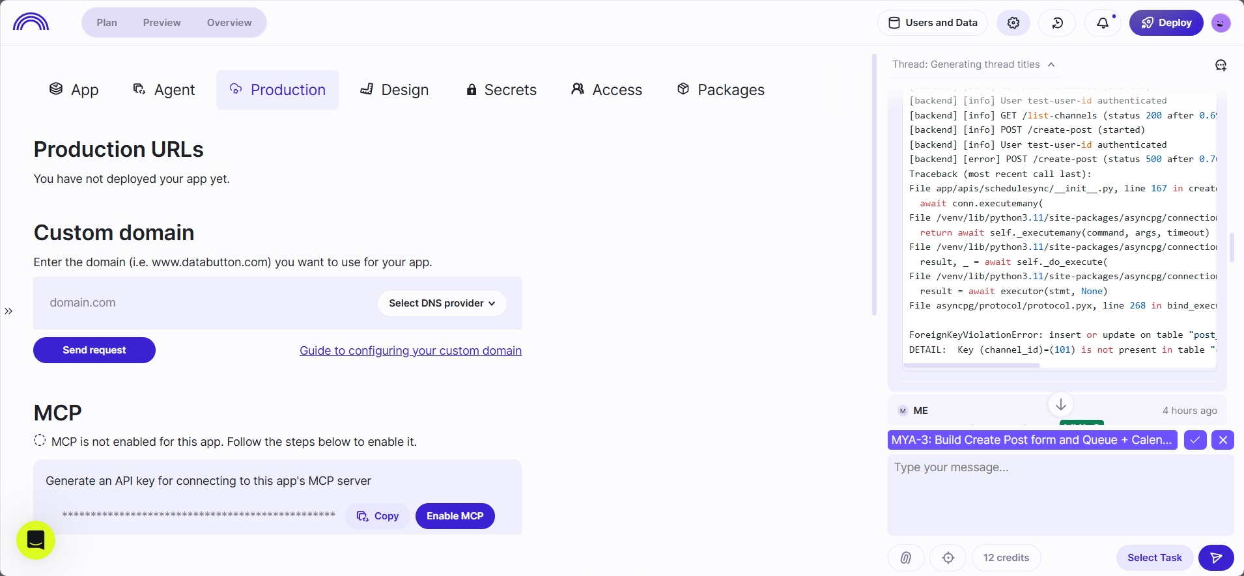The width and height of the screenshot is (1244, 576).
Task: Expand the thread title chevron
Action: tap(1051, 64)
